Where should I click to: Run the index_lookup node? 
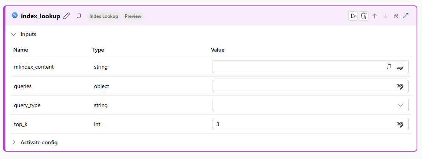(x=353, y=16)
